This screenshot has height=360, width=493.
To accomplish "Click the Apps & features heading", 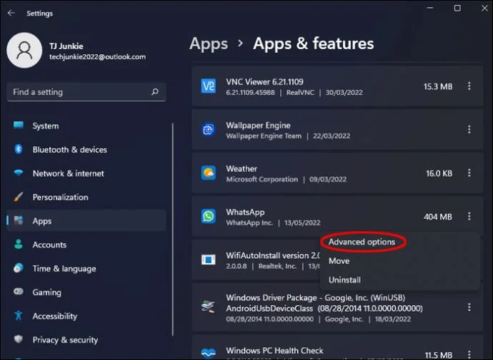I will pos(314,44).
